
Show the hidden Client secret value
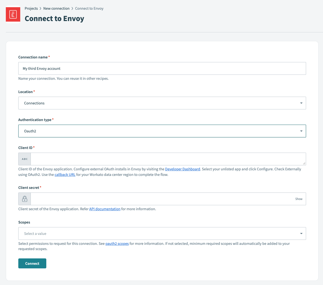pyautogui.click(x=299, y=199)
